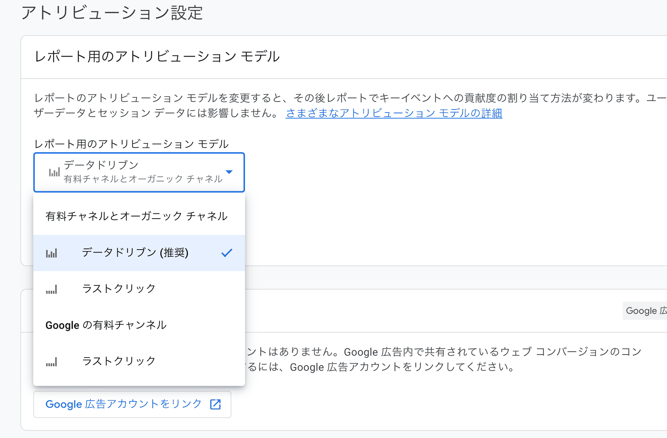Click the Google の有料チャンネル group header
Viewport: 667px width, 438px height.
point(106,325)
